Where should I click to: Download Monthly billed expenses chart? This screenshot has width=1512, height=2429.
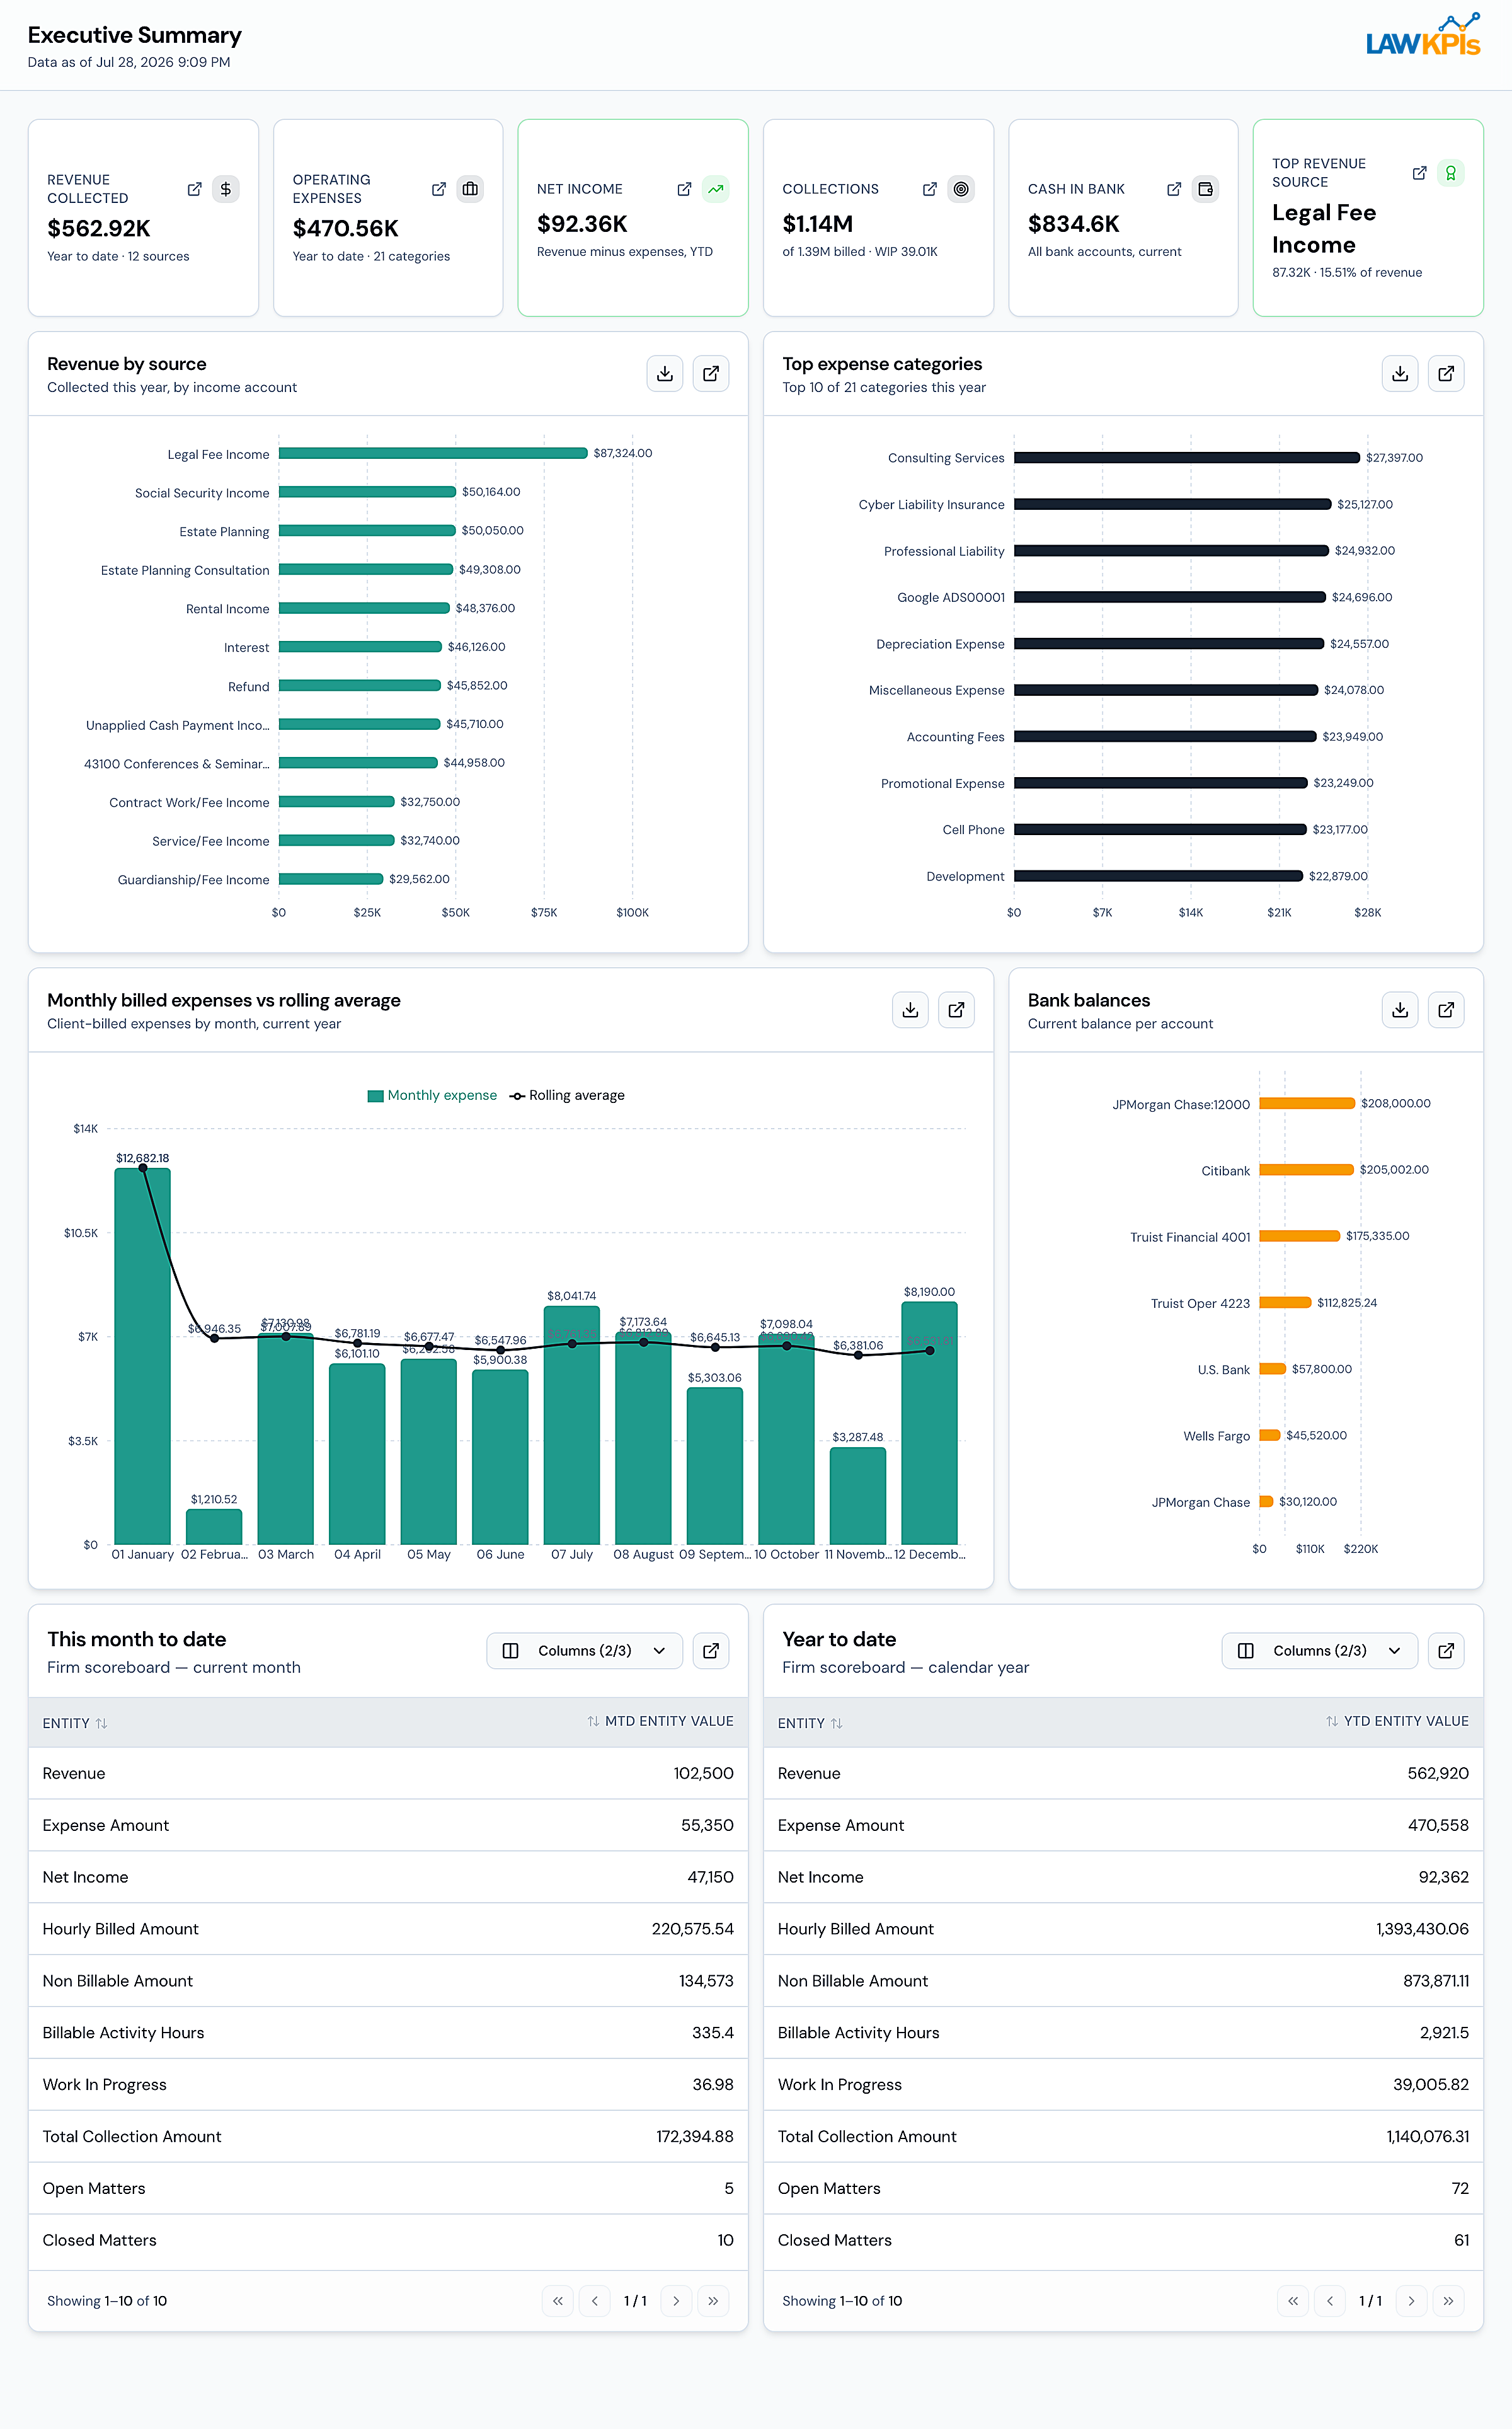point(910,1010)
